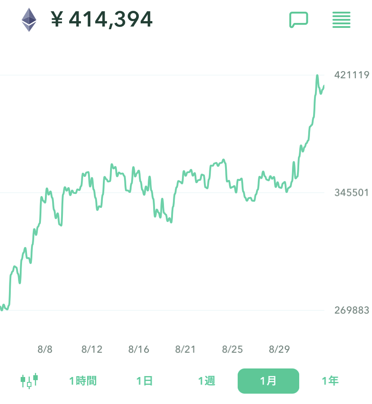Image resolution: width=372 pixels, height=404 pixels.
Task: Tap the chart's highest peak point
Action: tap(317, 76)
